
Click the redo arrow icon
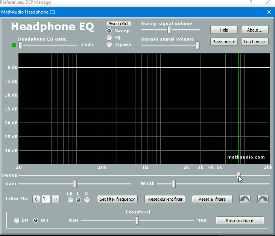coord(263,199)
